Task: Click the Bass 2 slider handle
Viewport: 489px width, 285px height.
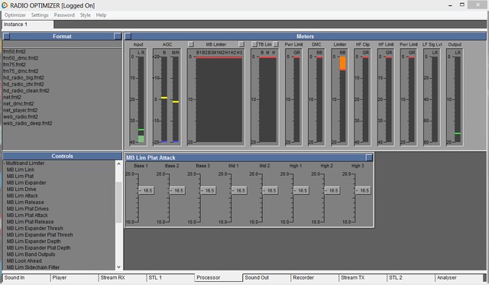Action: click(177, 190)
